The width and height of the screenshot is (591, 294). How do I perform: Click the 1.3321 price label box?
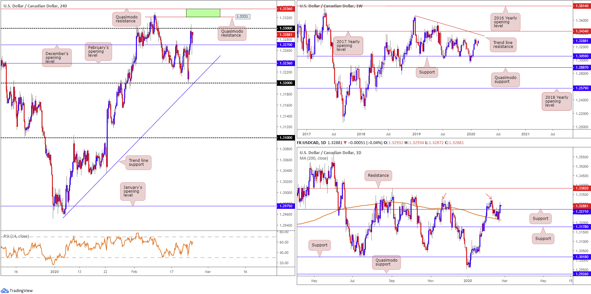pyautogui.click(x=242, y=17)
